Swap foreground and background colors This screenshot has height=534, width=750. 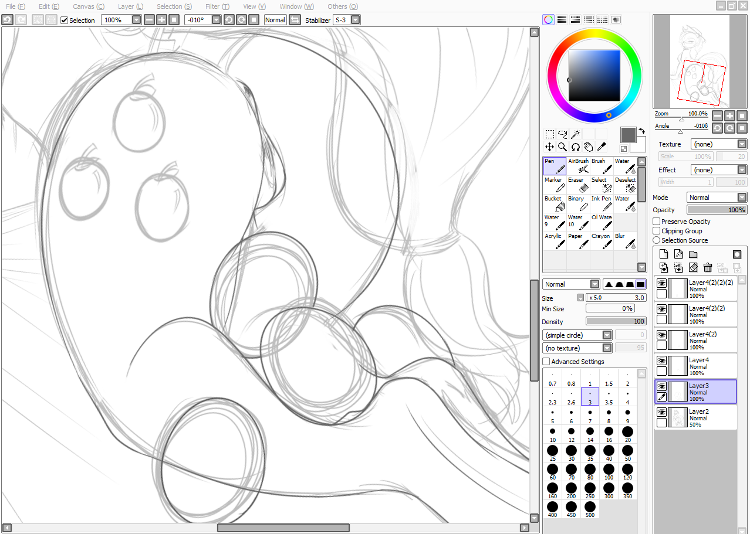tap(641, 131)
